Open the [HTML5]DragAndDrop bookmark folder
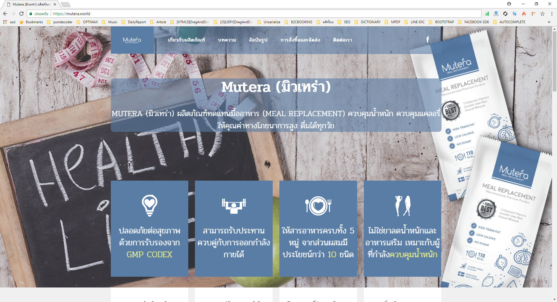Viewport: 557px width, 302px height. (189, 22)
